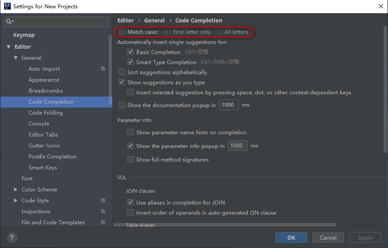Image resolution: width=388 pixels, height=248 pixels.
Task: Click the horizontal scrollbar below settings panel
Action: tap(225, 225)
